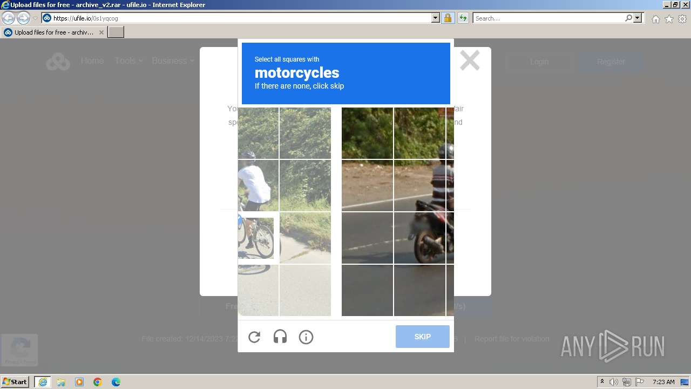Image resolution: width=691 pixels, height=389 pixels.
Task: Open Home in the site navigation
Action: pyautogui.click(x=92, y=61)
